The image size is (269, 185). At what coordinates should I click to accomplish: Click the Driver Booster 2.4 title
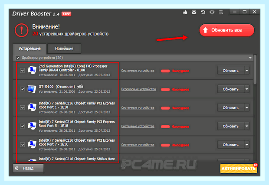(x=36, y=14)
